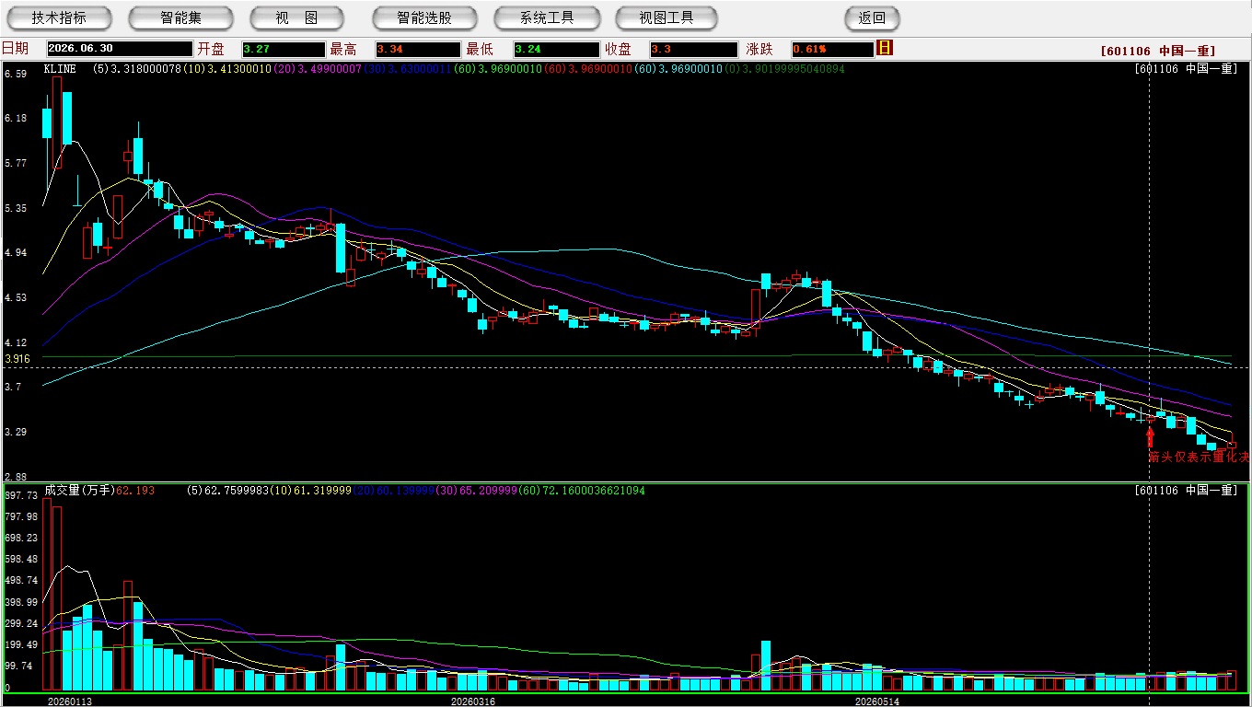Click the KLINE indicator label

pyautogui.click(x=61, y=69)
